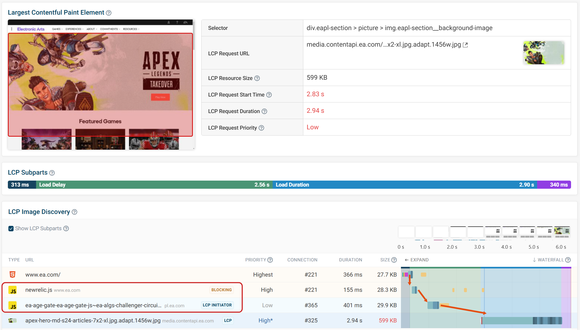Open help icon next to Show LCP Subparts
This screenshot has height=330, width=580.
66,229
